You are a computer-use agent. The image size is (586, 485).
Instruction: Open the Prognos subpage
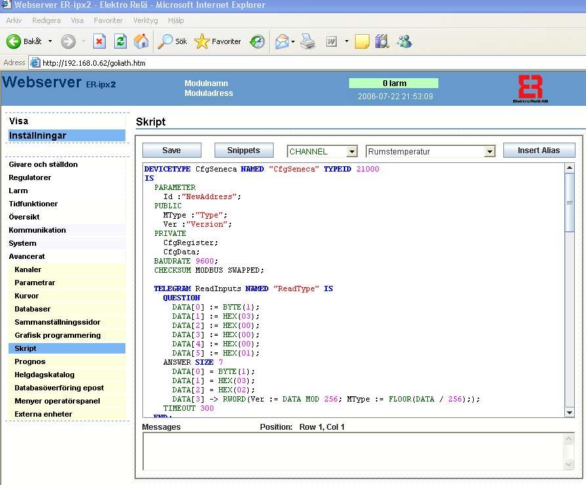[67, 361]
